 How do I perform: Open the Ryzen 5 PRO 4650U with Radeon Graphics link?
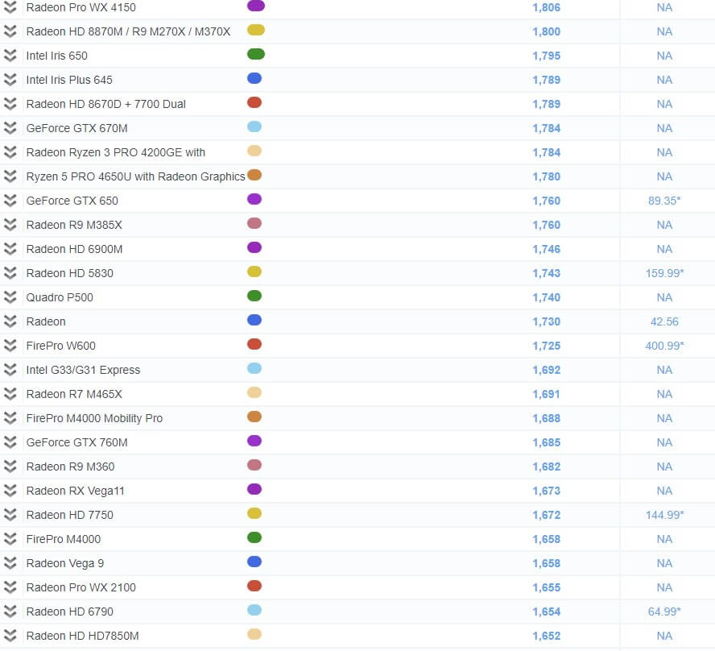coord(135,176)
